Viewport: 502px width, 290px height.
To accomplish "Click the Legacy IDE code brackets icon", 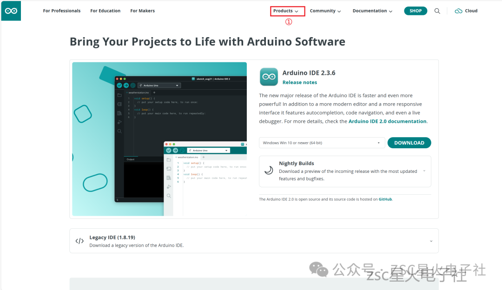I will click(x=79, y=241).
